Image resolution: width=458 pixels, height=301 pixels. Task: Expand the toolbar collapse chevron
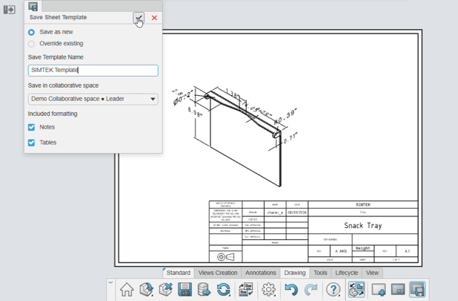111,282
